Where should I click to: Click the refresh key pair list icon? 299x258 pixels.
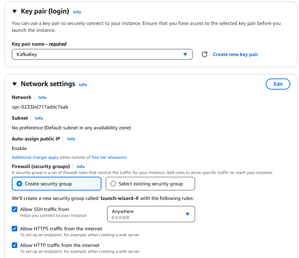[205, 54]
